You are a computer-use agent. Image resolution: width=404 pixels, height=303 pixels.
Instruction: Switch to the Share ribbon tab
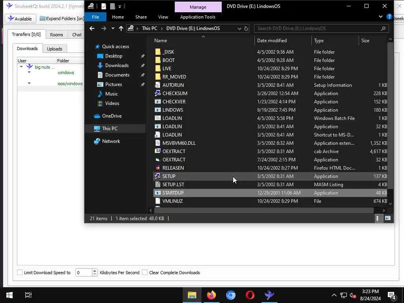(x=141, y=17)
